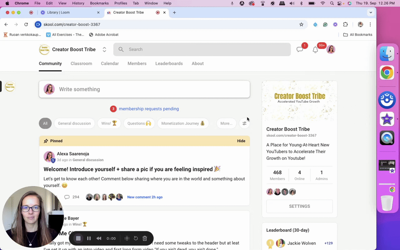Open the group SETTINGS button
Screen dimensions: 400x250
point(300,206)
